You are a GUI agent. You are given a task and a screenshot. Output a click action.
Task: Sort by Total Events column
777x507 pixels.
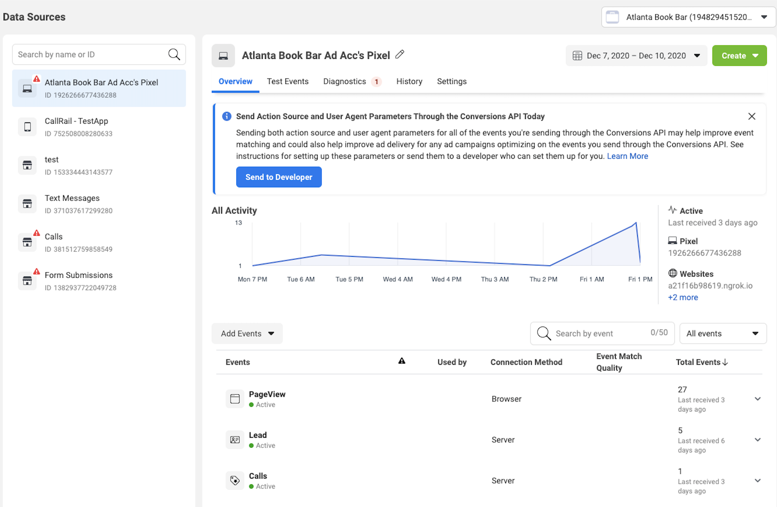(x=702, y=362)
